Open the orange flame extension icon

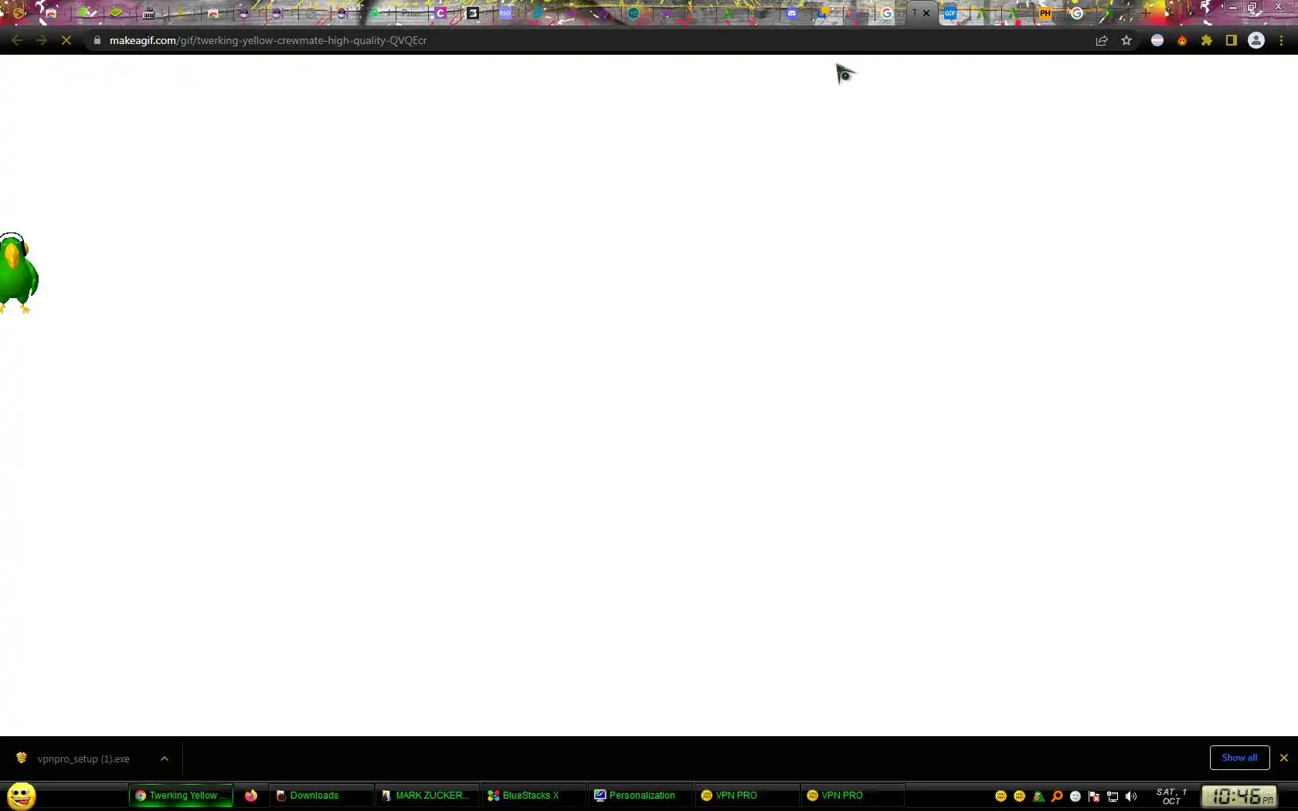[1182, 40]
